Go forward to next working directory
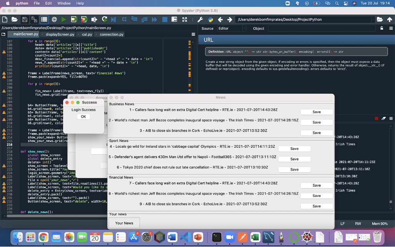395x247 pixels. pyautogui.click(x=230, y=19)
